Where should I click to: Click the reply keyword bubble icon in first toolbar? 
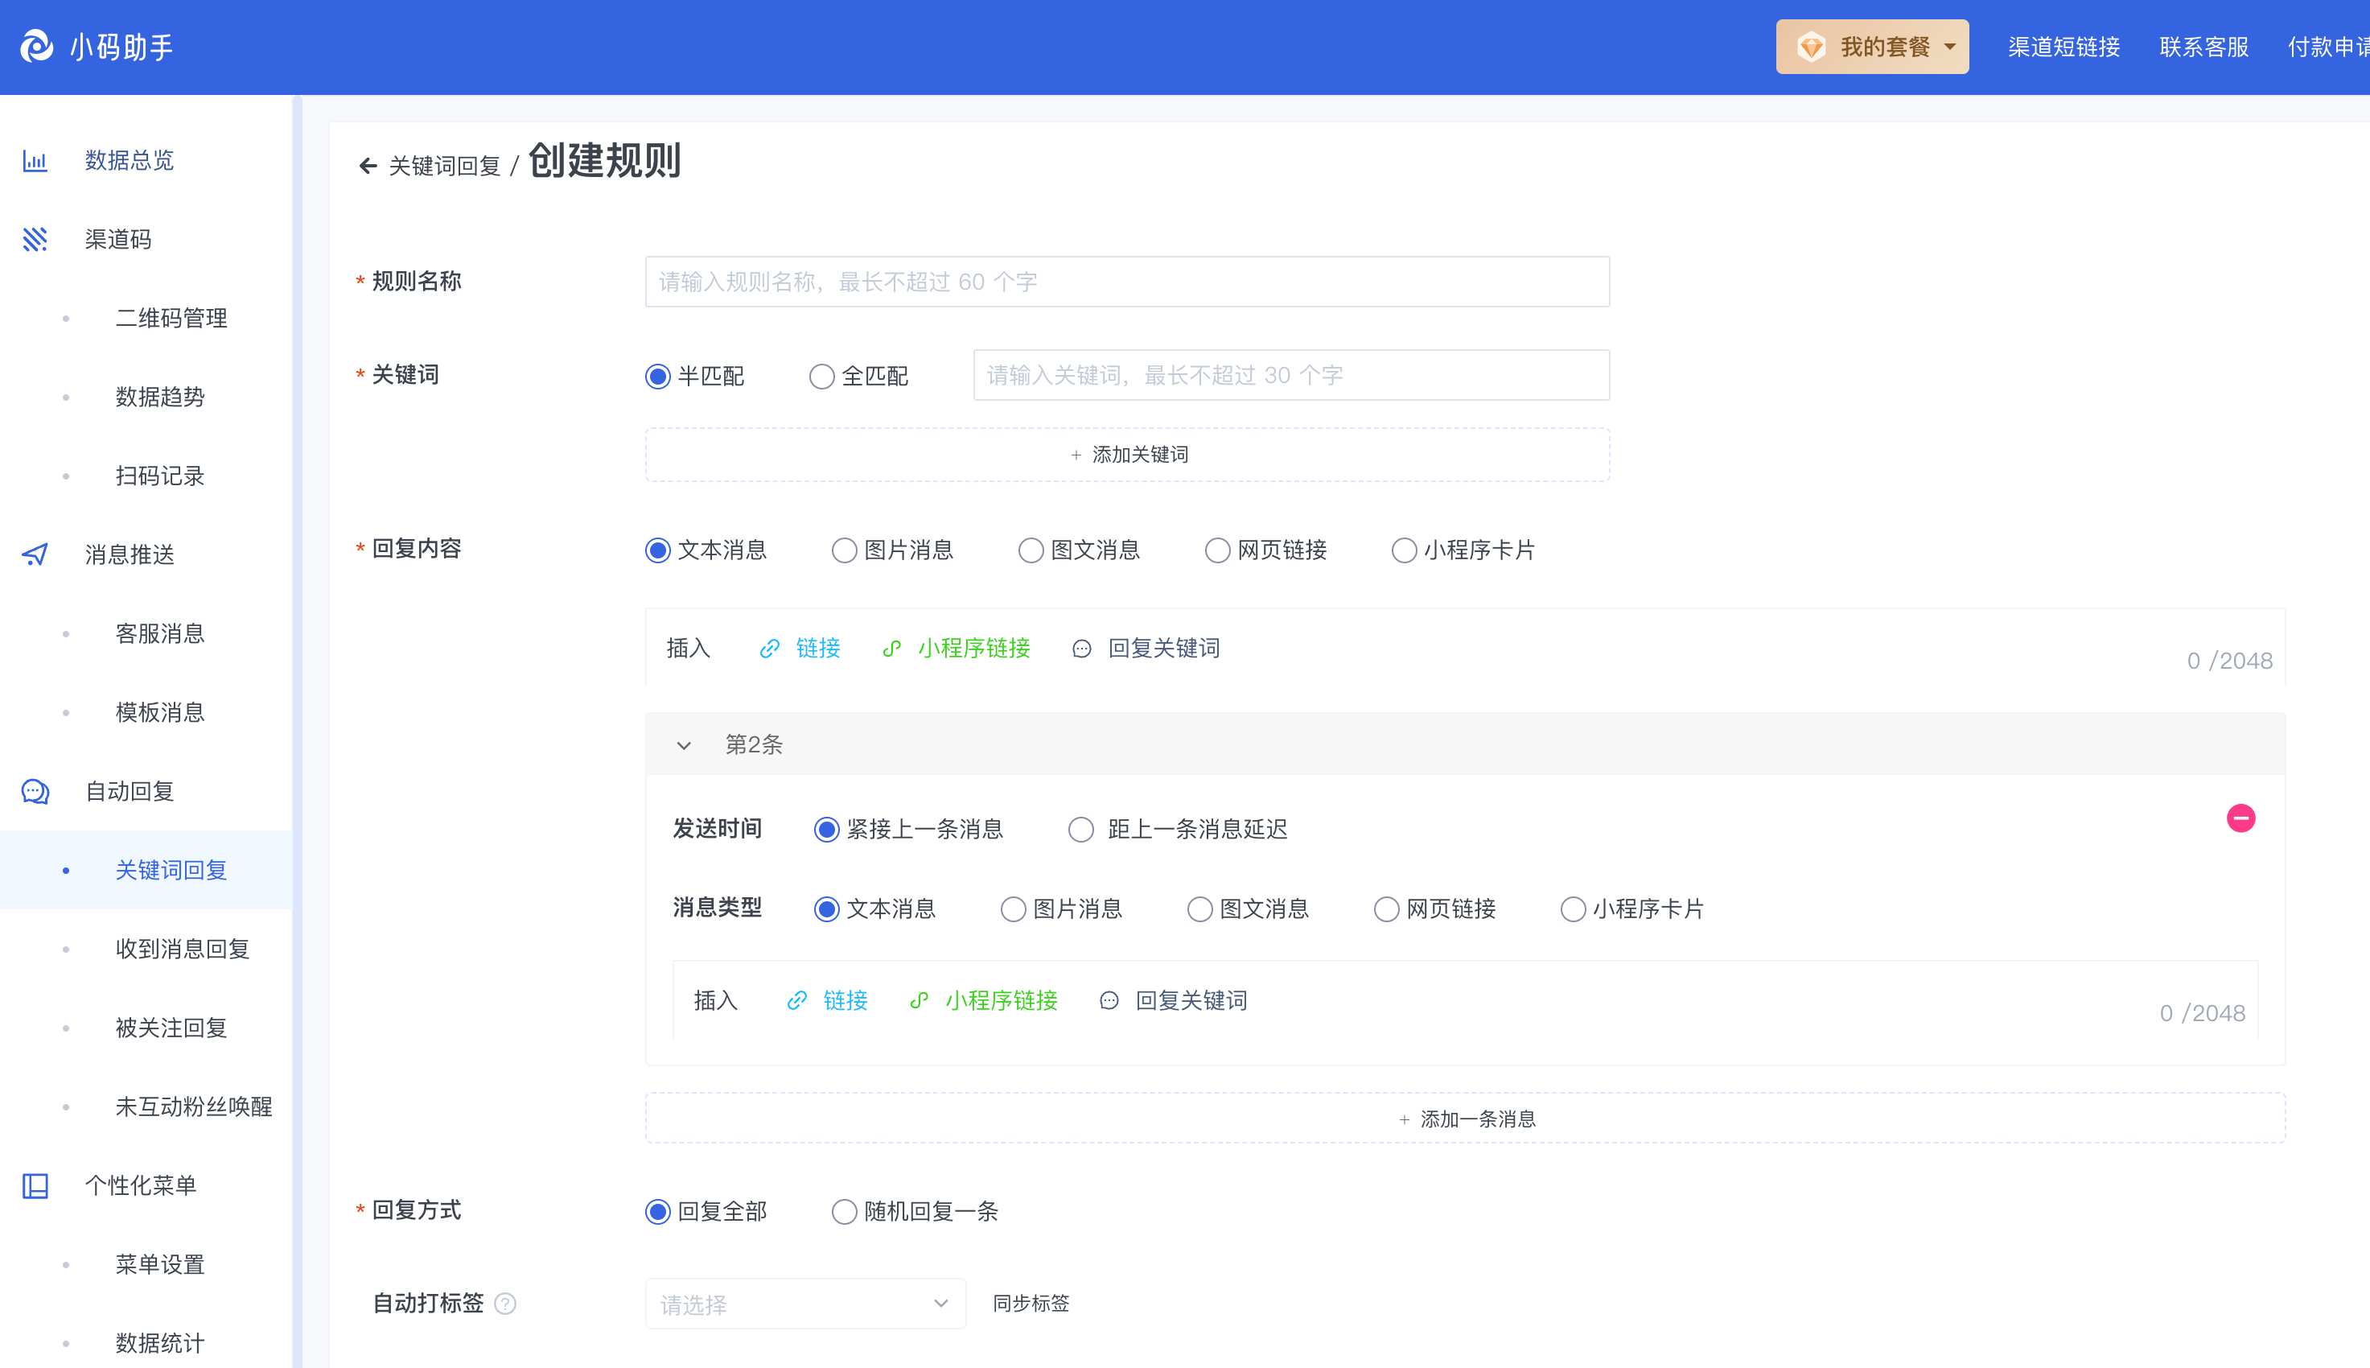pyautogui.click(x=1082, y=649)
